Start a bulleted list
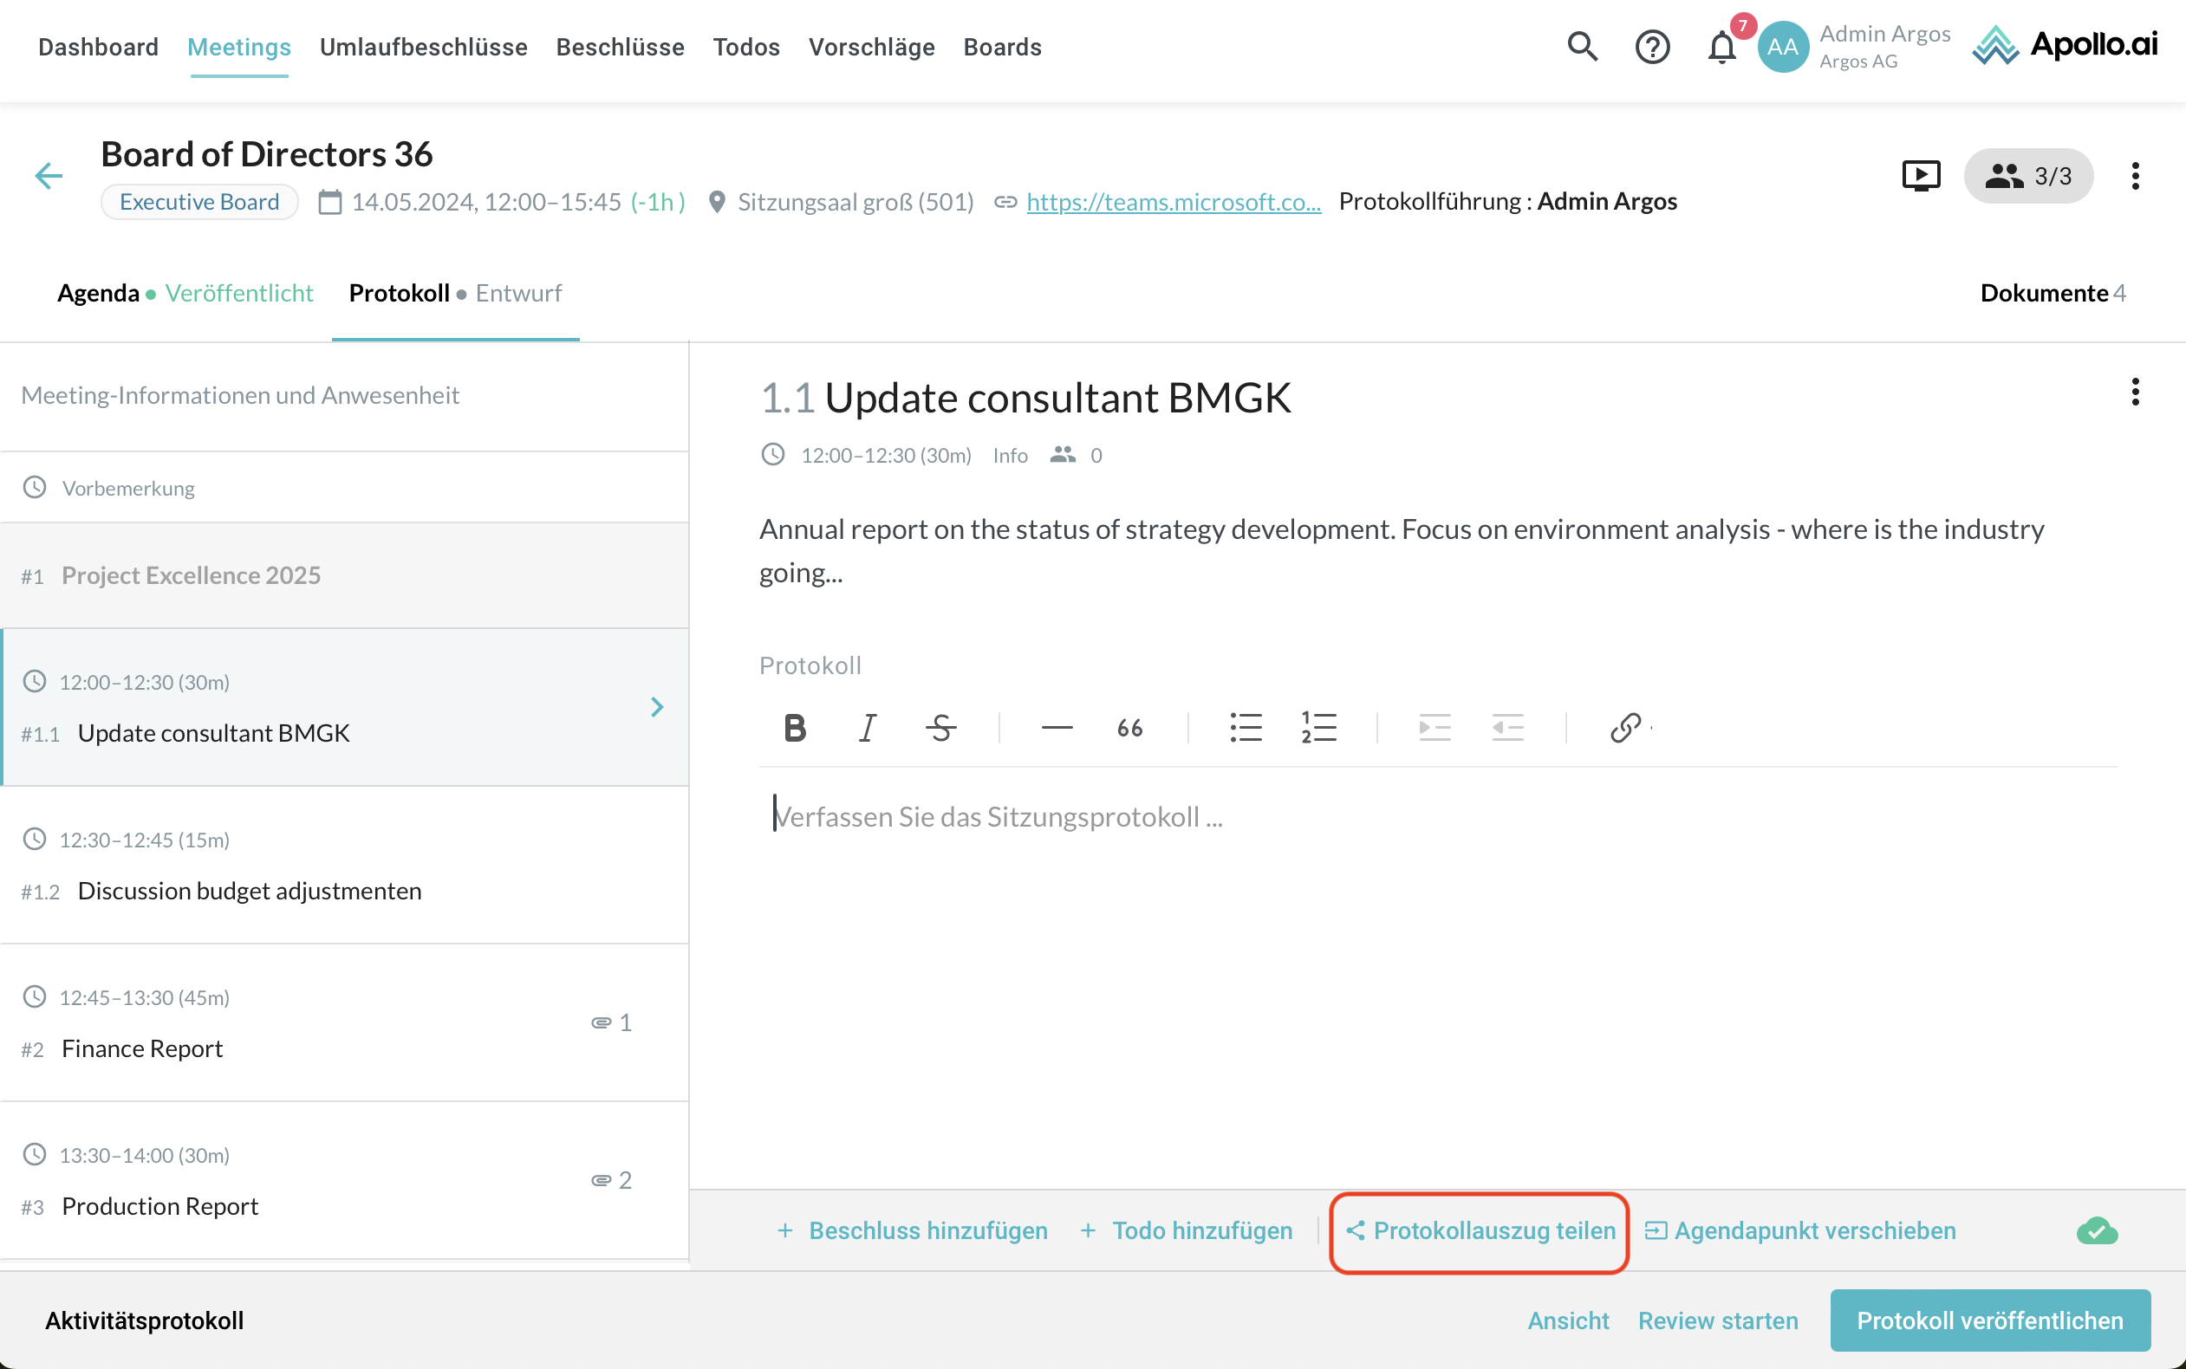This screenshot has height=1369, width=2186. coord(1246,728)
